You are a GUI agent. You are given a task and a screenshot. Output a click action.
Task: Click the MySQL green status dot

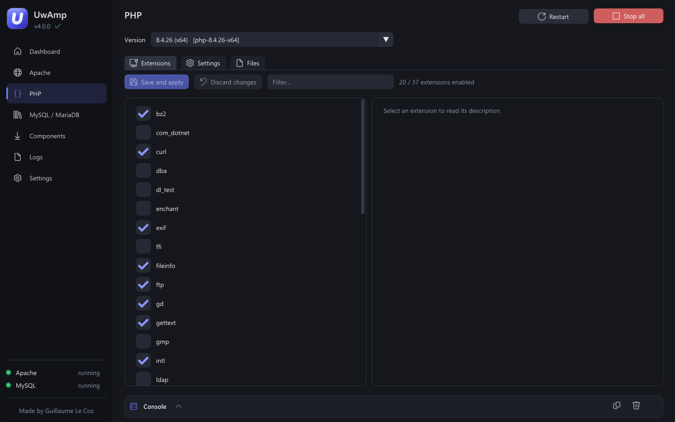(x=8, y=386)
